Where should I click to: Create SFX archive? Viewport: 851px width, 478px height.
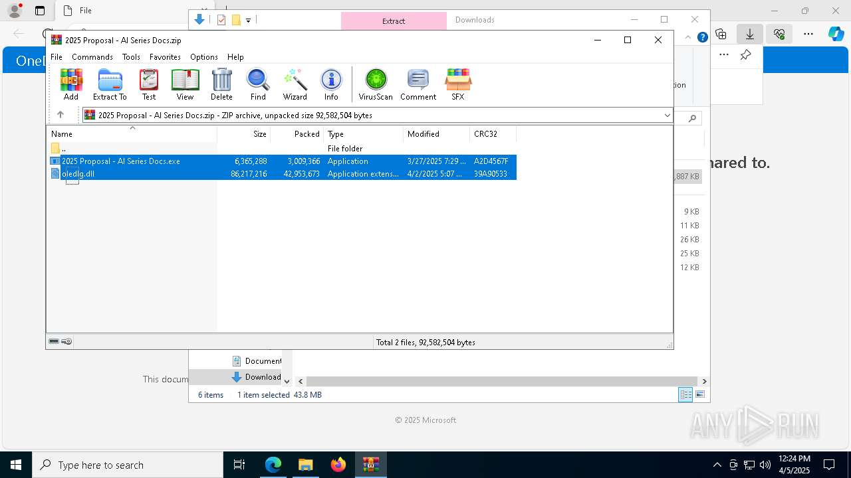458,84
